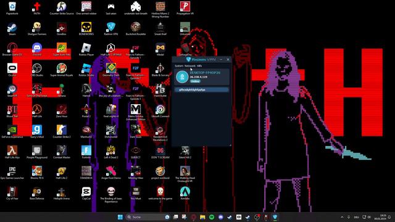The height and width of the screenshot is (222, 395).
Task: Open the Hilfe menu in Radmin VPN
Action: pyautogui.click(x=199, y=66)
